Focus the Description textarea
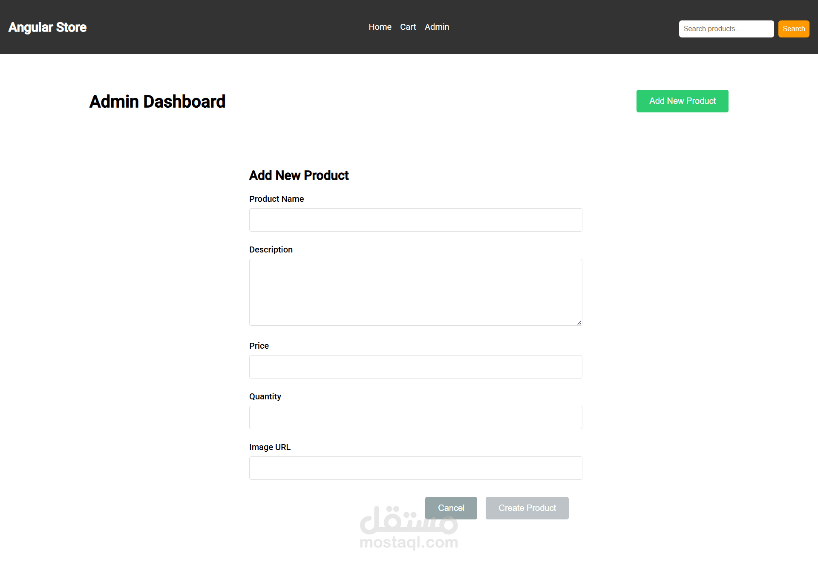Screen dimensions: 818x562 point(415,292)
